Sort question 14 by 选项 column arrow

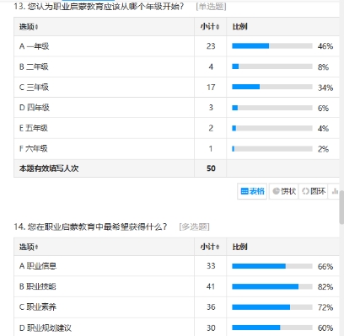point(37,248)
